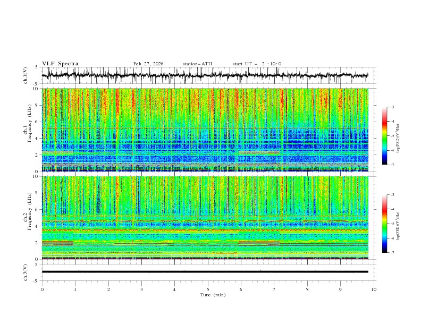Click time axis tick label "6"

[x=241, y=289]
